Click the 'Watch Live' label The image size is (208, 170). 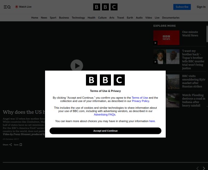click(x=25, y=7)
